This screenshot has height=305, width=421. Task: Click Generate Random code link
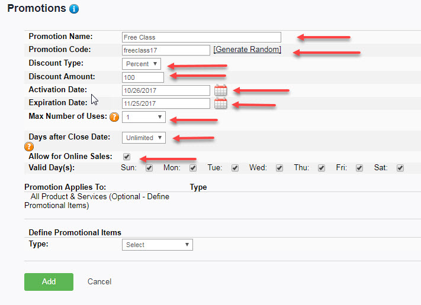pyautogui.click(x=247, y=50)
